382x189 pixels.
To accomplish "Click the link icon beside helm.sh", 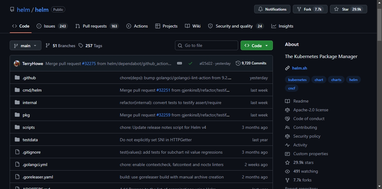I will coord(287,68).
